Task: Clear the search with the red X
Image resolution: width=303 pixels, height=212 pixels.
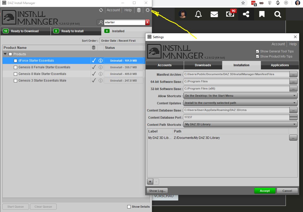Action: coord(148,23)
